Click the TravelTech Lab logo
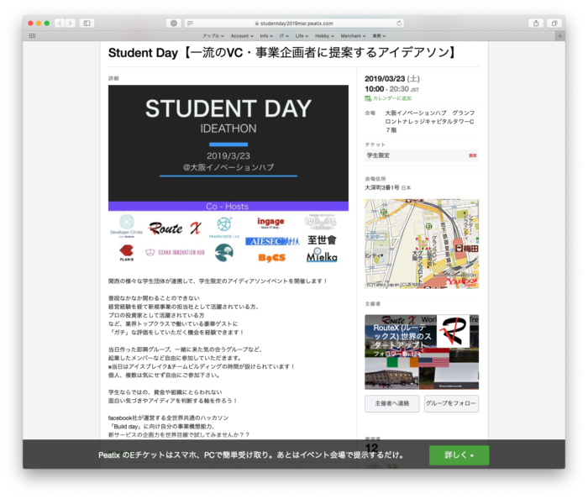This screenshot has height=499, width=588. 224,228
